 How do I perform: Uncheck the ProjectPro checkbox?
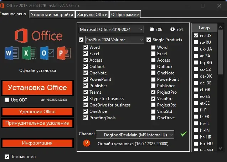tap(153, 92)
